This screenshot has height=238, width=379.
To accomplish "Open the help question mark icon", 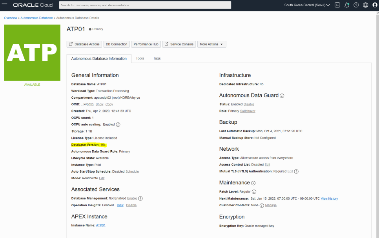I will tap(356, 5).
